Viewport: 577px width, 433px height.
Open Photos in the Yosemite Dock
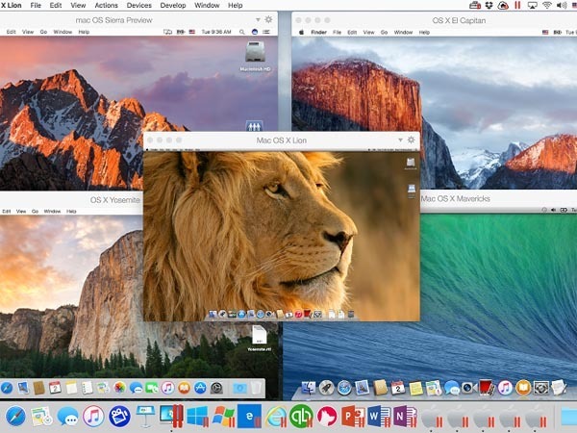pos(119,388)
